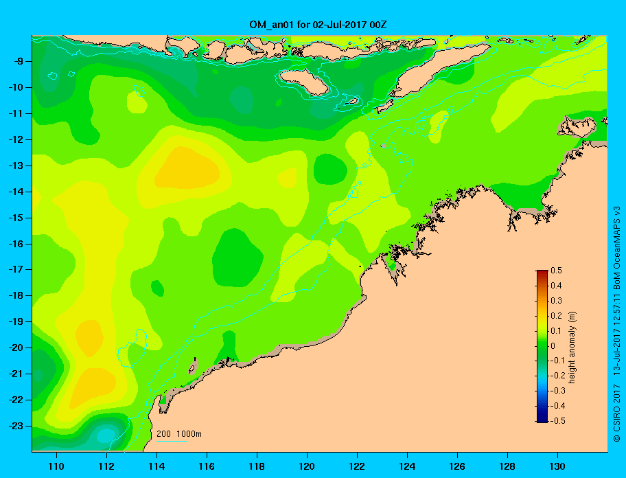Screen dimensions: 626x478
Task: Click the -15 latitude axis label
Action: [x=16, y=218]
